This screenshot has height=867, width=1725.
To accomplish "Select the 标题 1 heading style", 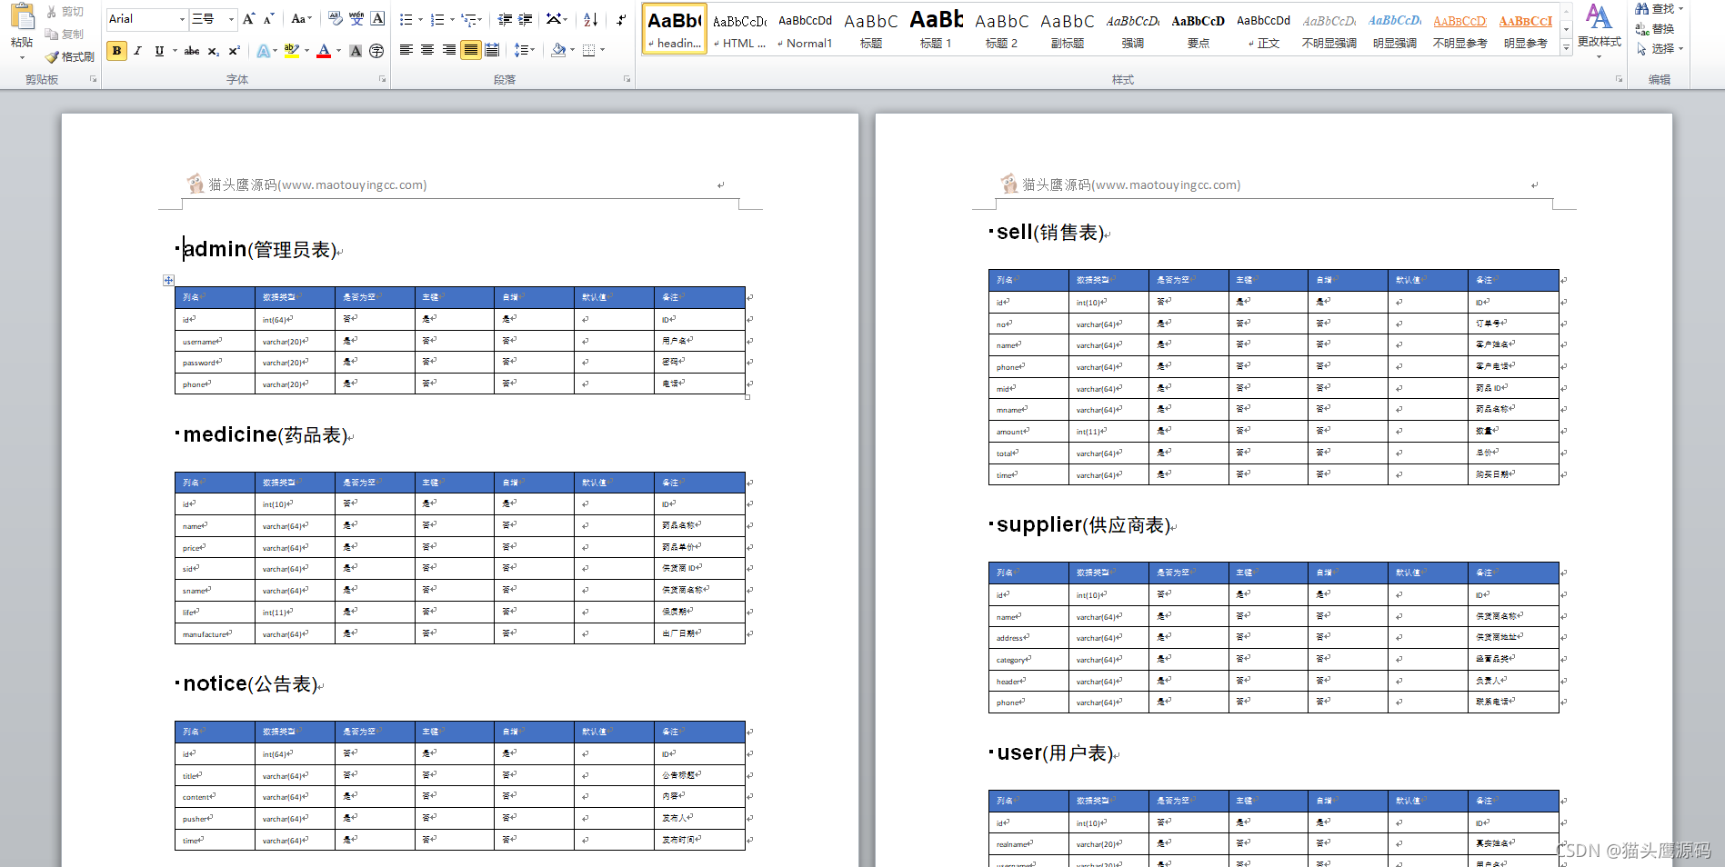I will pyautogui.click(x=936, y=29).
